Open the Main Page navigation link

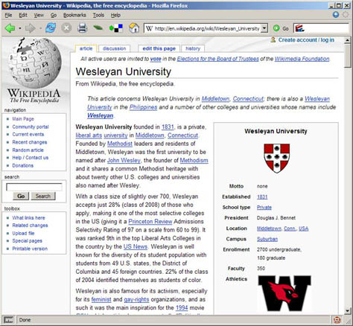point(23,119)
